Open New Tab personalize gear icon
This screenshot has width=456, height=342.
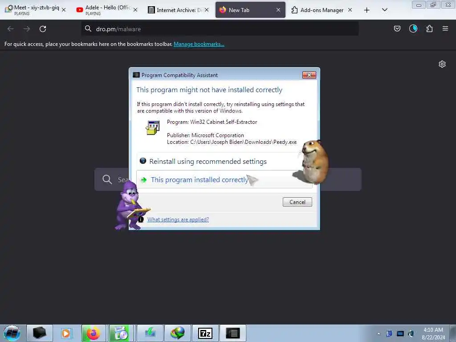click(x=442, y=64)
